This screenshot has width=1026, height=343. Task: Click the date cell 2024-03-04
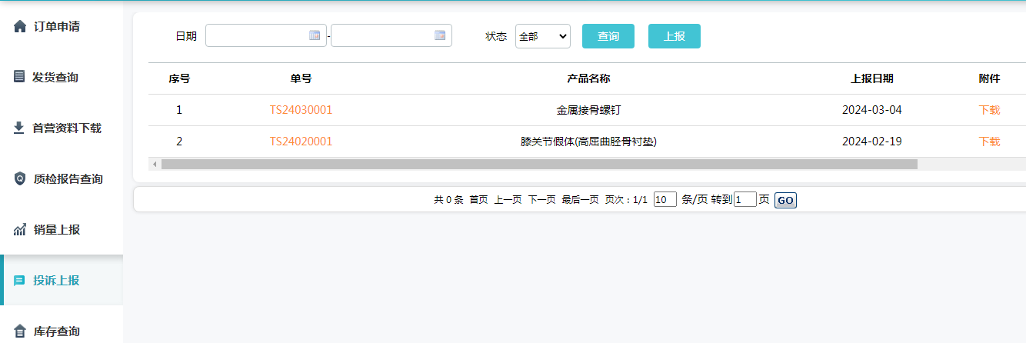point(872,110)
